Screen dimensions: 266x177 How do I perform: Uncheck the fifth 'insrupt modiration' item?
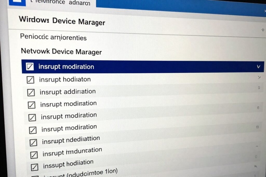(32, 117)
